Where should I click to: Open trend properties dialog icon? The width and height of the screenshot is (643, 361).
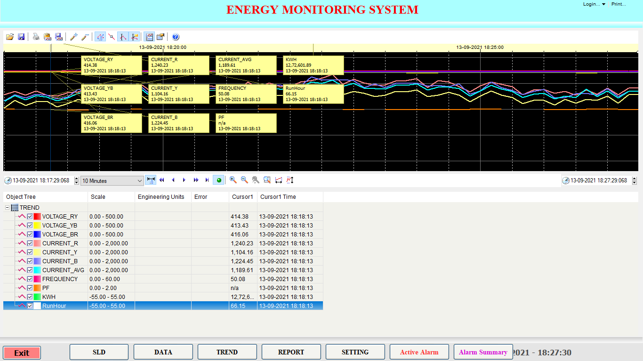(161, 37)
